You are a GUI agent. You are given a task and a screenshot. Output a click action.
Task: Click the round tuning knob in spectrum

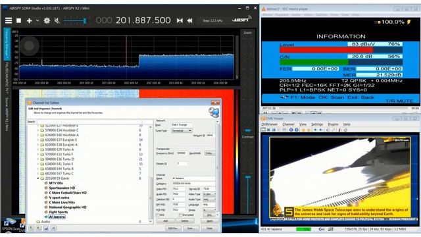[x=29, y=45]
